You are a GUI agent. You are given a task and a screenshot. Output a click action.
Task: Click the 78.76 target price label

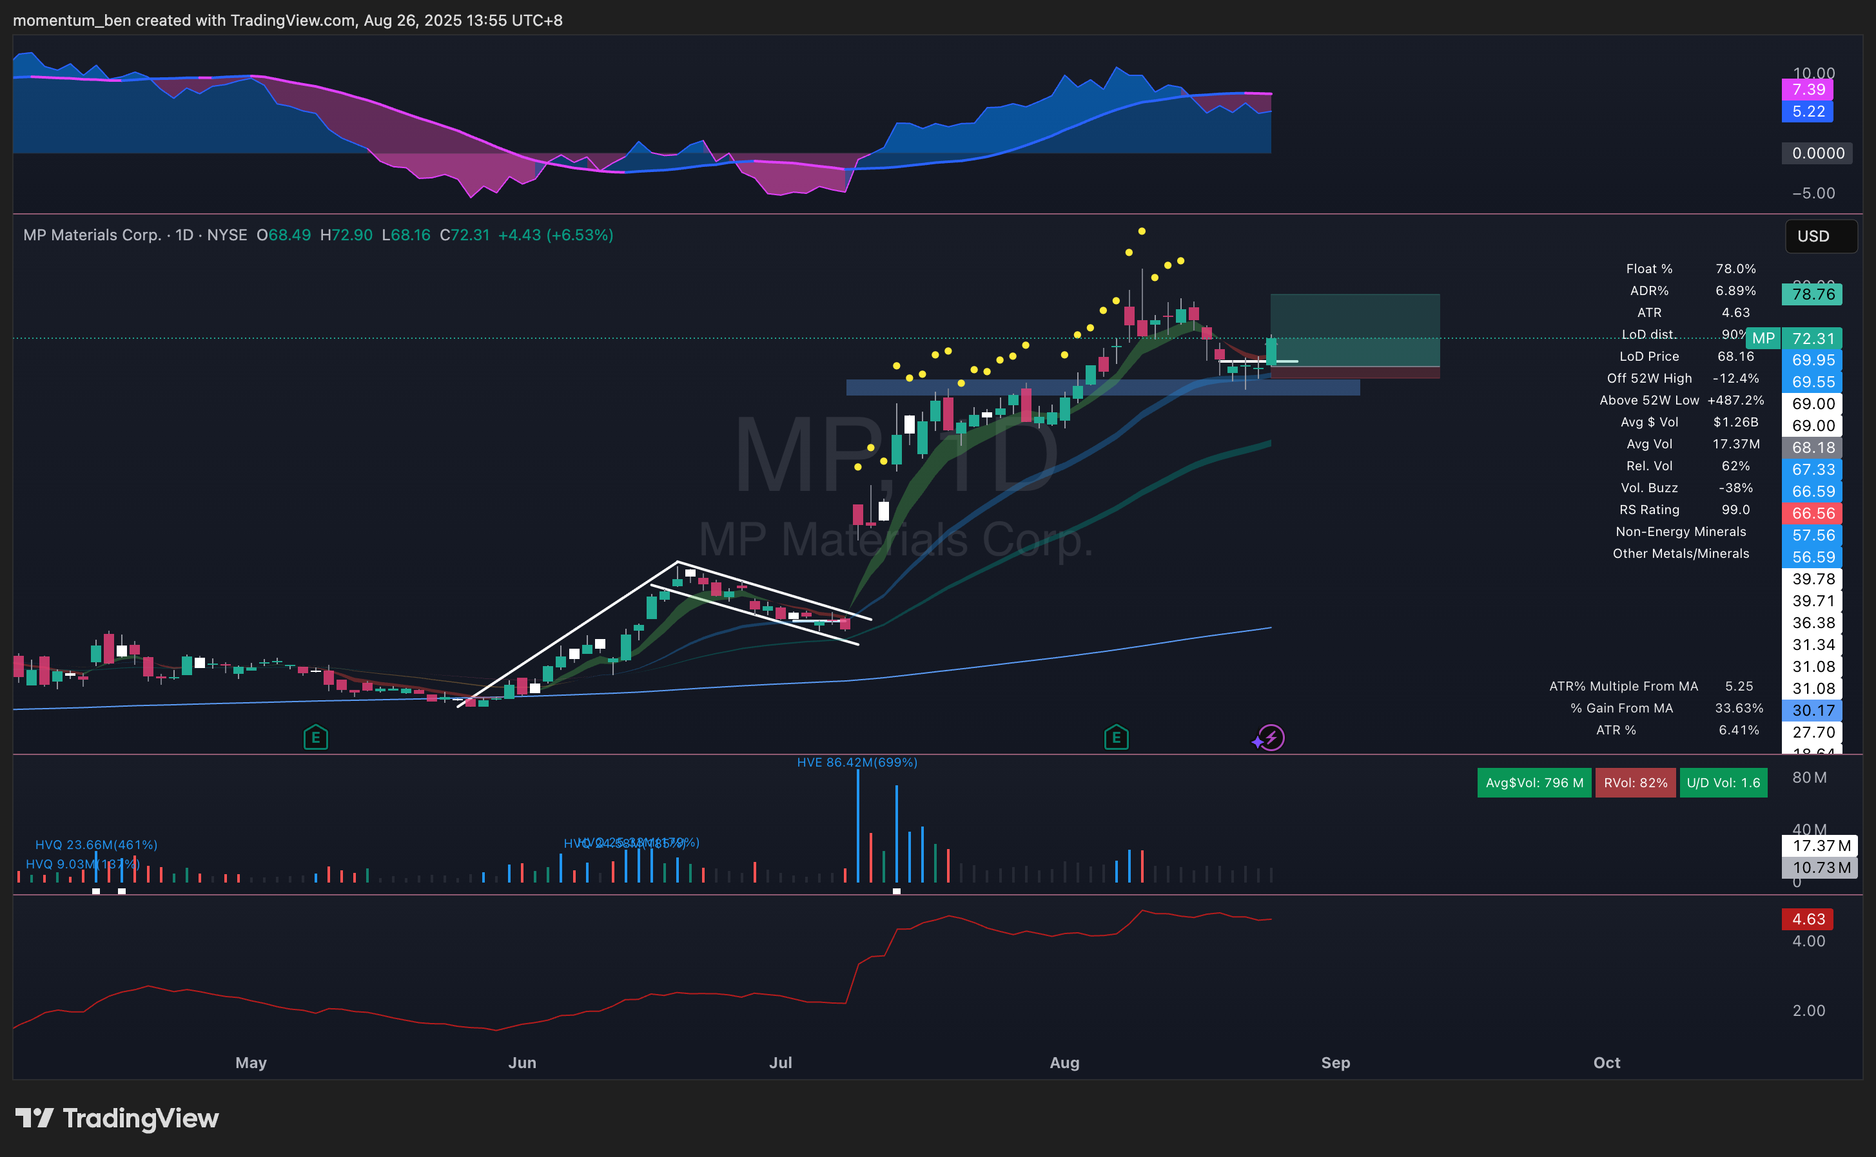pyautogui.click(x=1812, y=294)
